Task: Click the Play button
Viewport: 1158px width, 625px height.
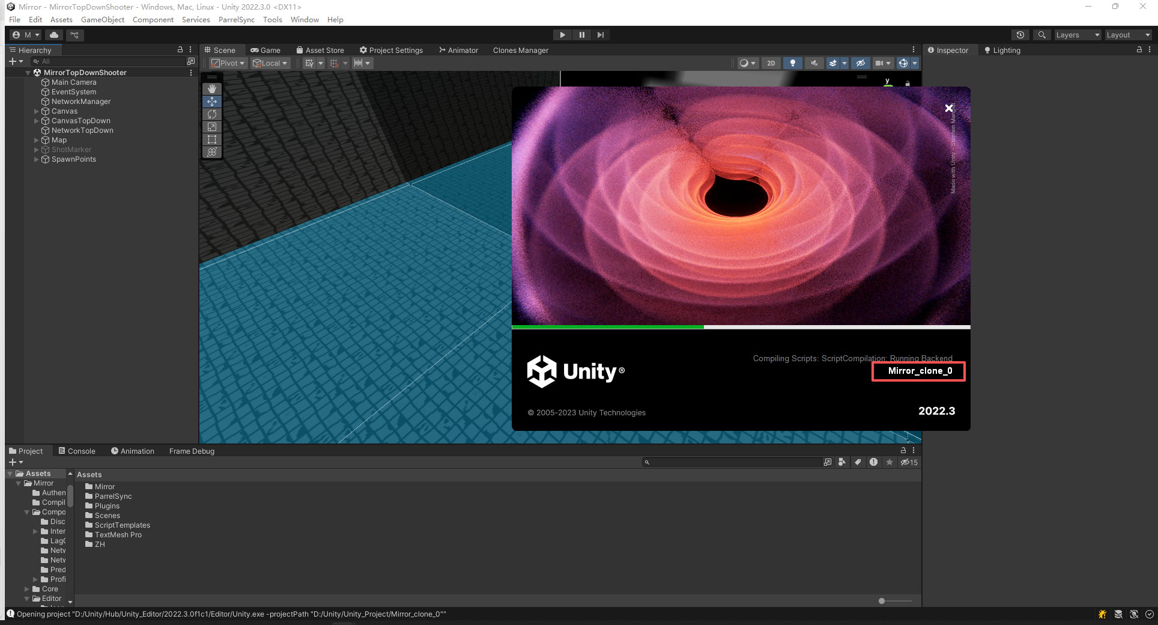Action: click(x=562, y=35)
